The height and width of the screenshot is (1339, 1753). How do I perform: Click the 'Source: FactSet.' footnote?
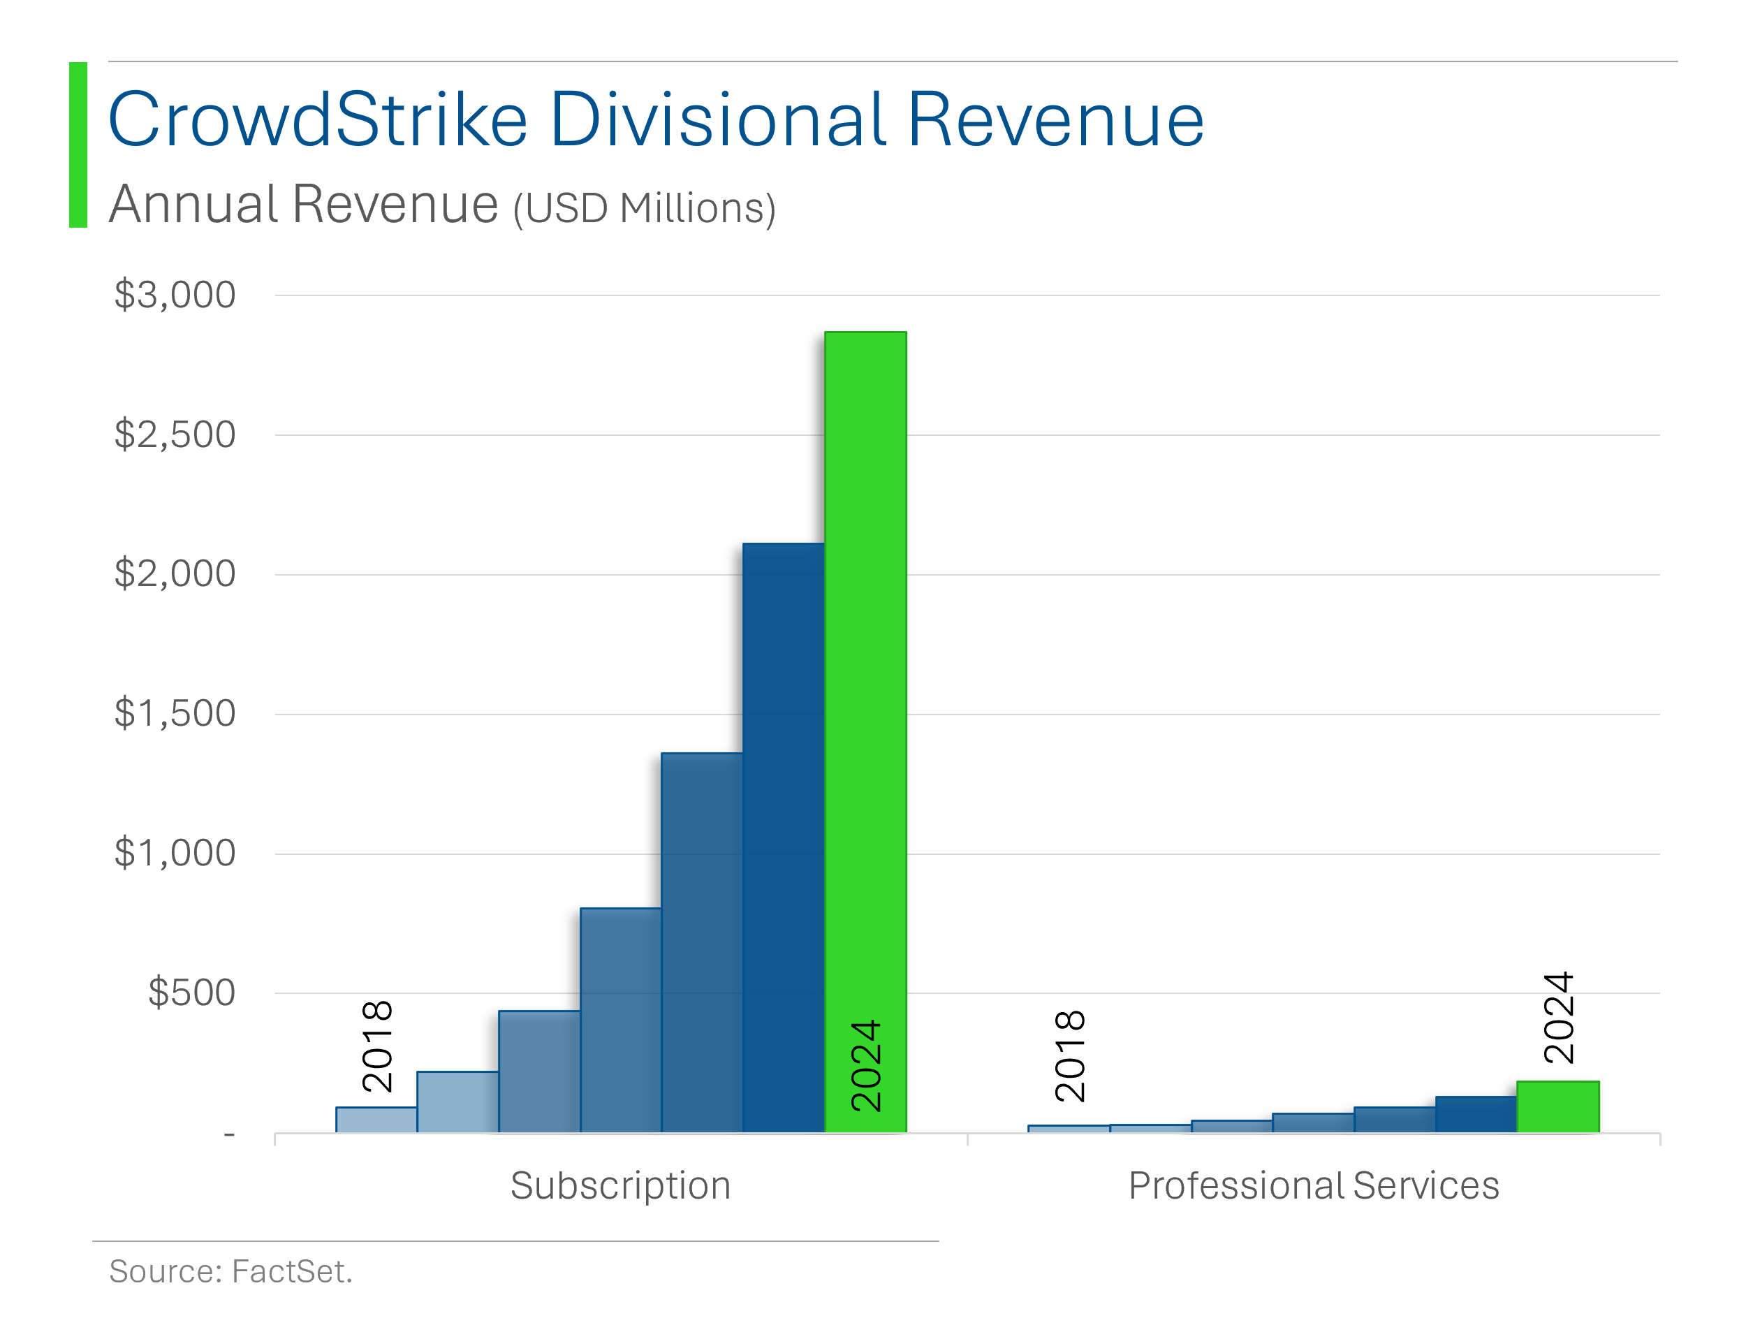[x=231, y=1271]
